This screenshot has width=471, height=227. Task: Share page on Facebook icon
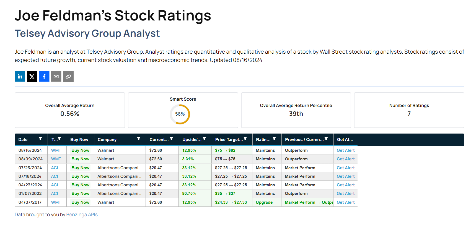(44, 77)
